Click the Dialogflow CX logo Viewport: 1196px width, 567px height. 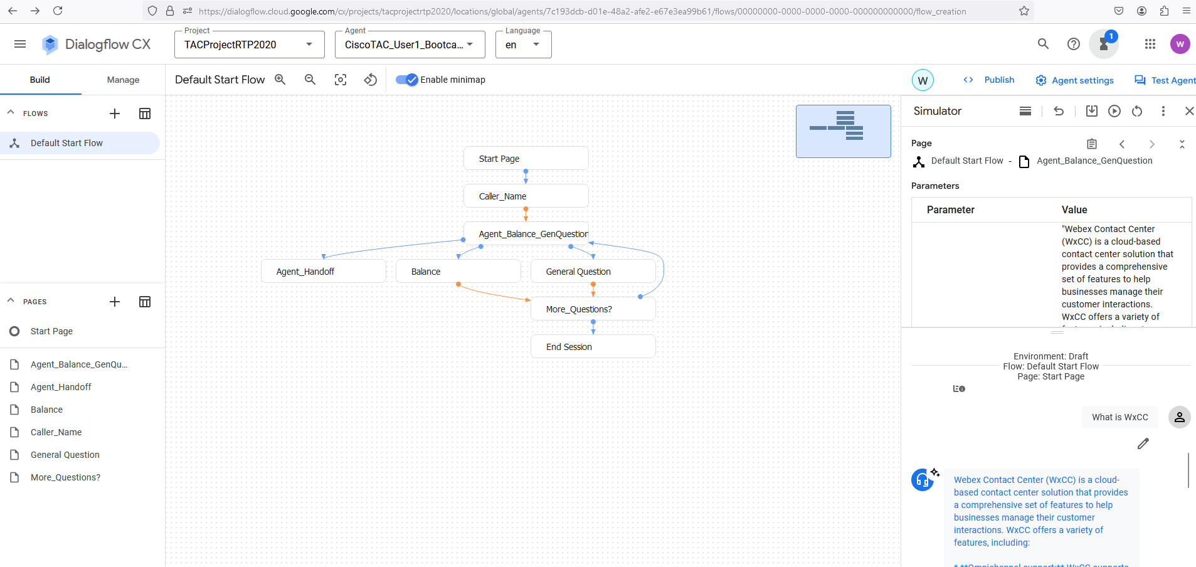[x=96, y=44]
